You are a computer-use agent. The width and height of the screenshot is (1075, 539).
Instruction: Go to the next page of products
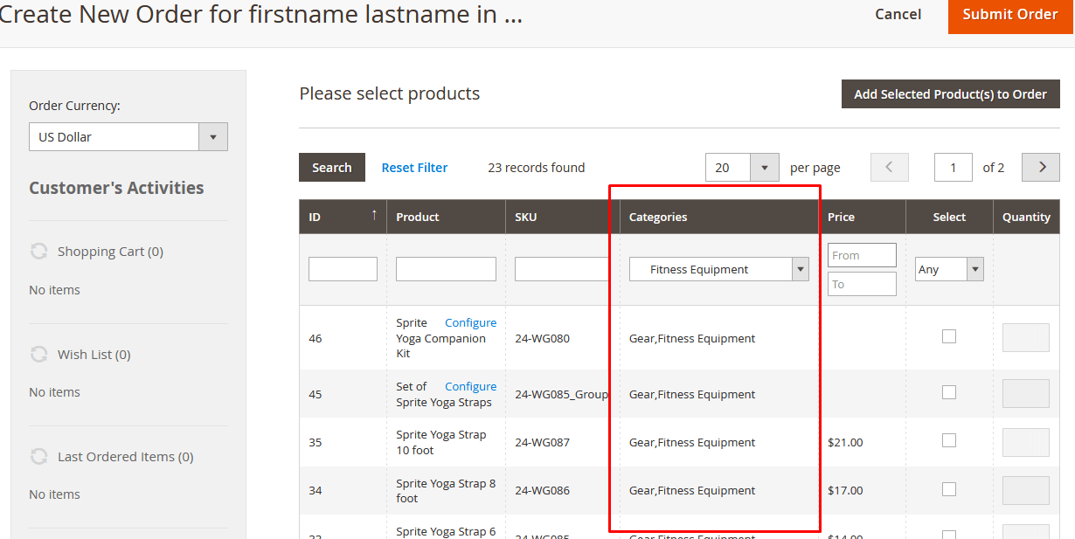[x=1040, y=167]
